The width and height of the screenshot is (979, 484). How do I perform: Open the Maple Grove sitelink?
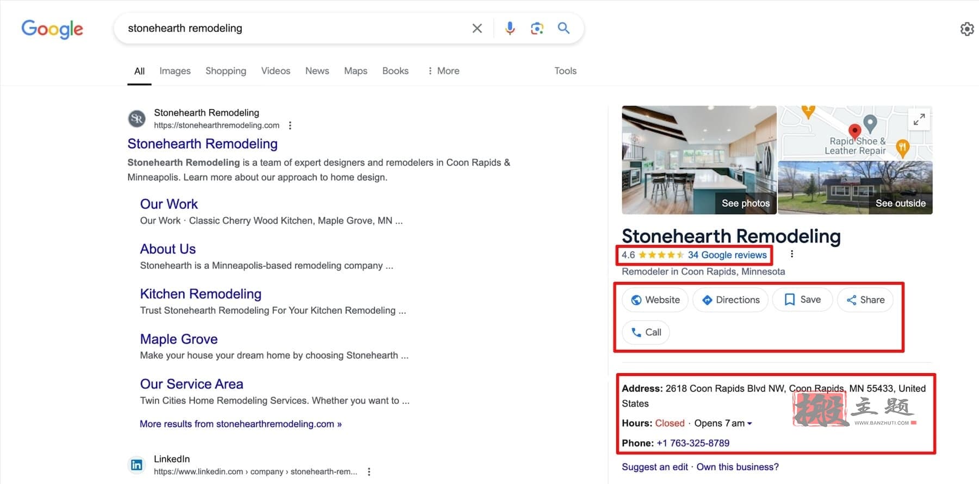click(x=179, y=340)
